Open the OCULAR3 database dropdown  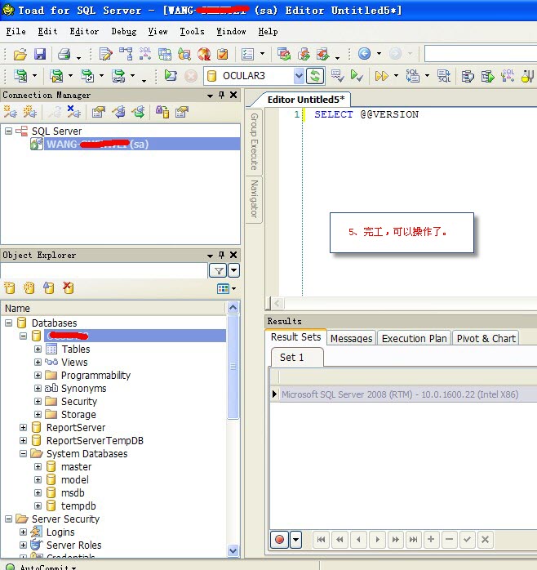click(x=298, y=76)
